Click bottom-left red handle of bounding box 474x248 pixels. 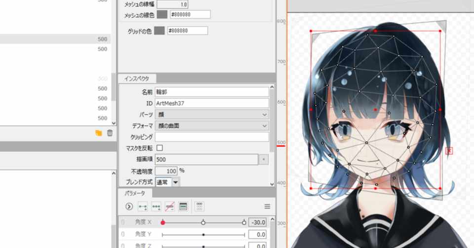(x=311, y=188)
